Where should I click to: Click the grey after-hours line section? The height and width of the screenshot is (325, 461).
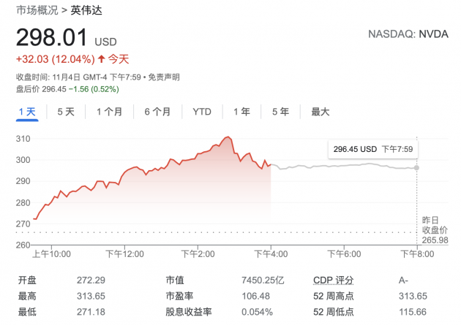[x=344, y=165]
